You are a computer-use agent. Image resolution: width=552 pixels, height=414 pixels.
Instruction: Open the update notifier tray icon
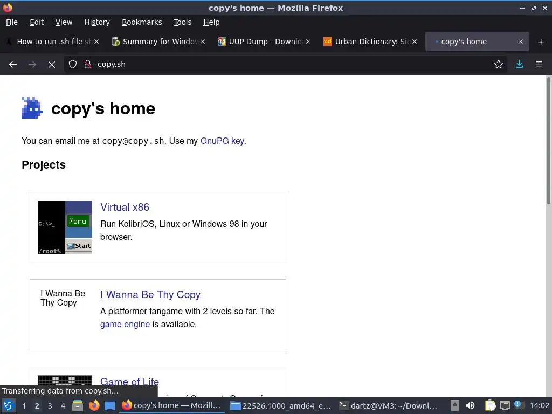pos(519,405)
